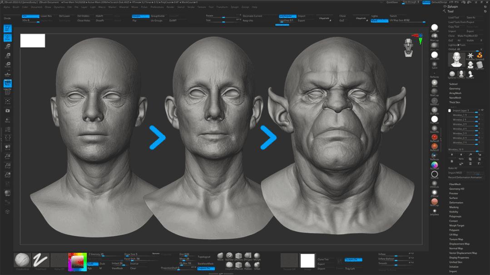
Task: Click the Decimate Current button
Action: [x=252, y=16]
